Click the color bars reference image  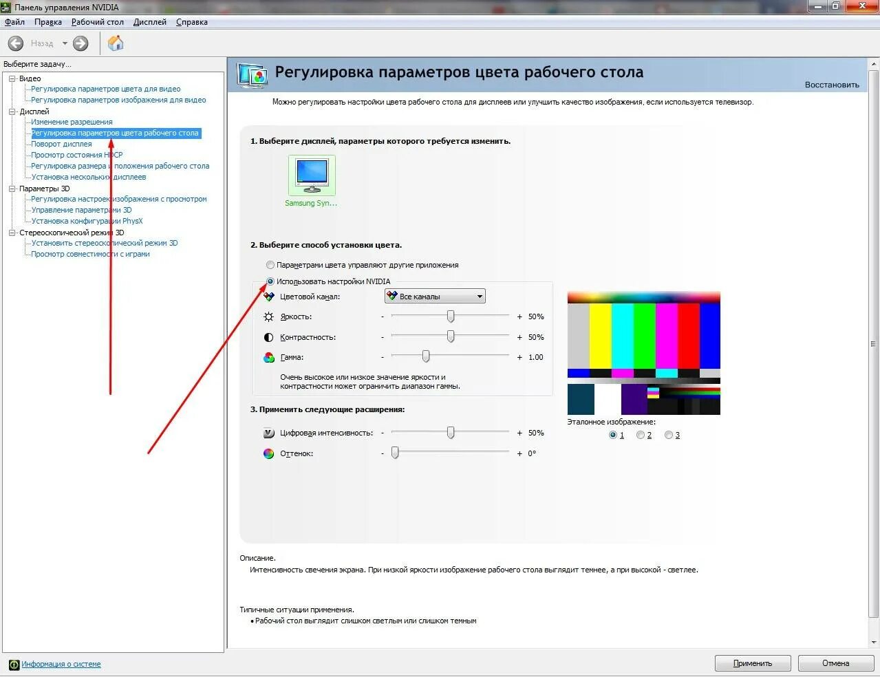pos(644,354)
